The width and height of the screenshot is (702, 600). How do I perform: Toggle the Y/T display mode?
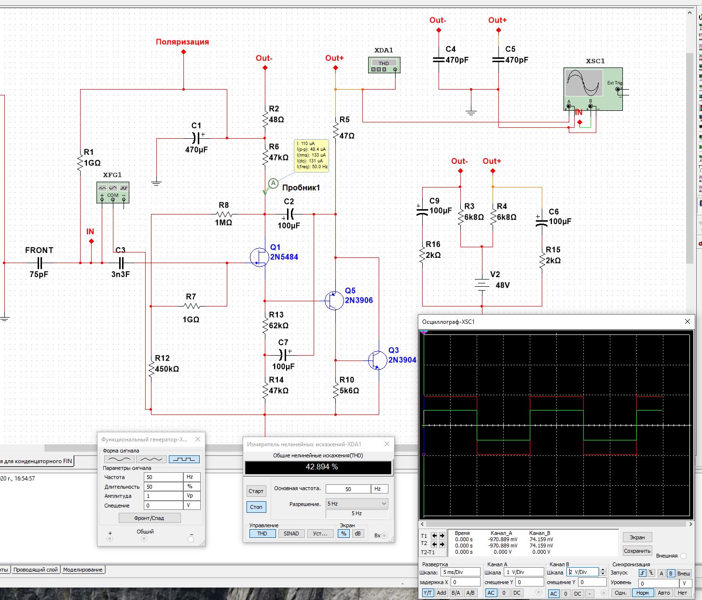pyautogui.click(x=427, y=593)
